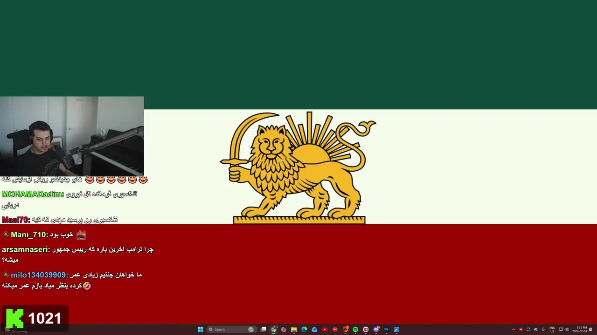
Task: Launch Microsoft Copilot from taskbar
Action: (284, 329)
